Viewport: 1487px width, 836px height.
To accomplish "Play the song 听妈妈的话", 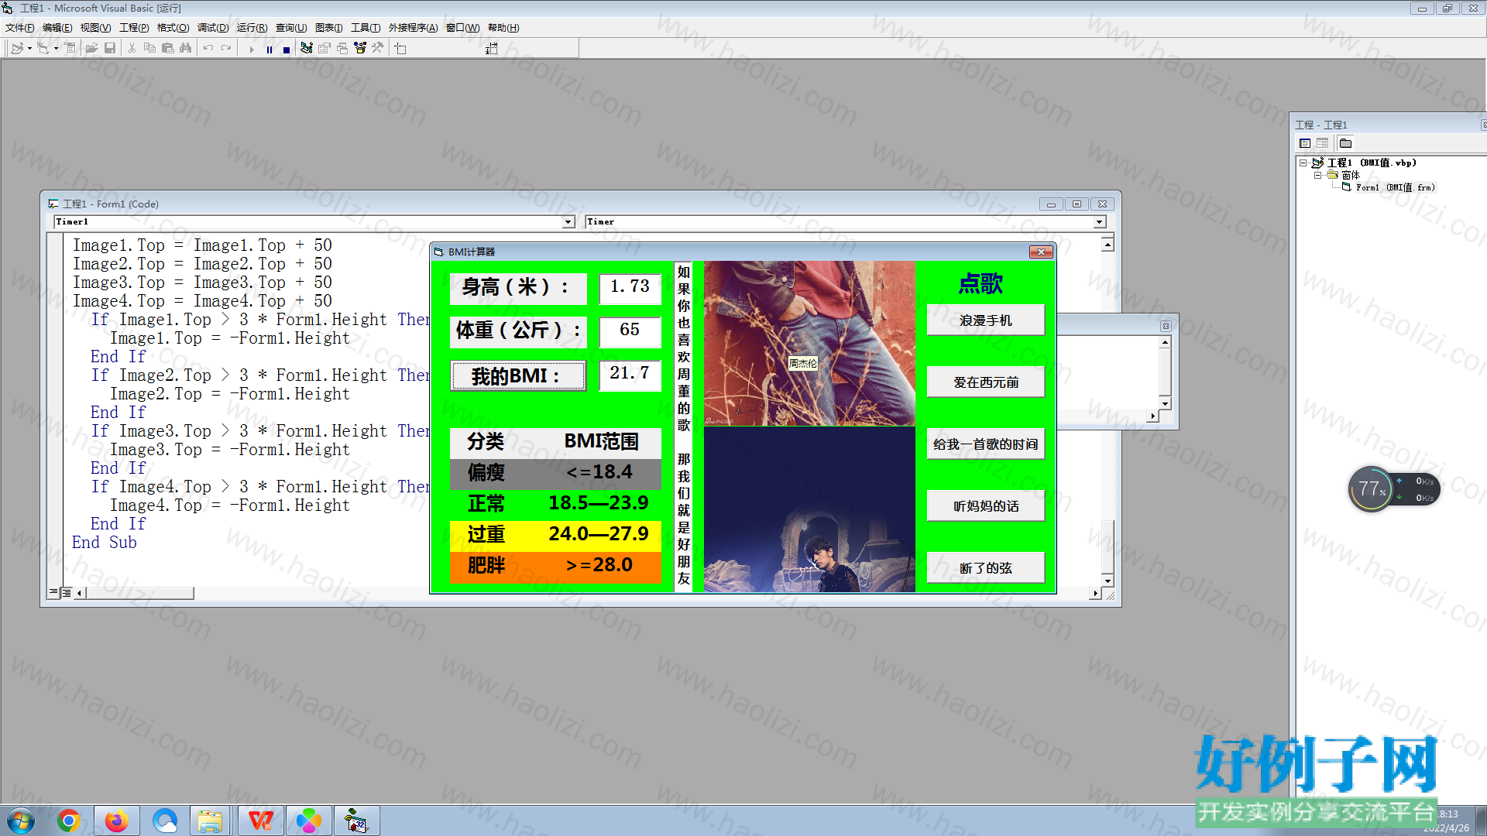I will point(985,506).
